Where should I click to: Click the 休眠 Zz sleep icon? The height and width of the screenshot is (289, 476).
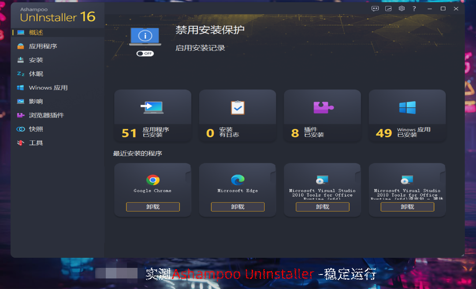tap(21, 74)
